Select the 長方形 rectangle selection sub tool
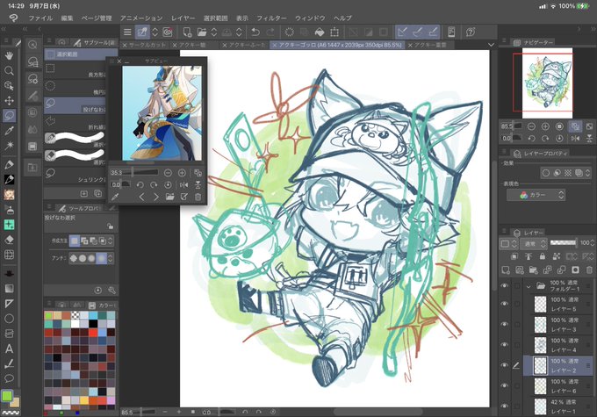 (x=76, y=71)
